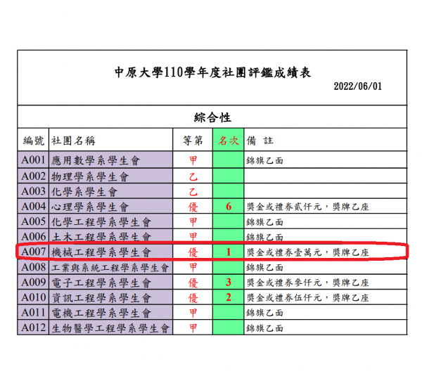Click rank number 1
The height and width of the screenshot is (376, 422).
tap(229, 252)
